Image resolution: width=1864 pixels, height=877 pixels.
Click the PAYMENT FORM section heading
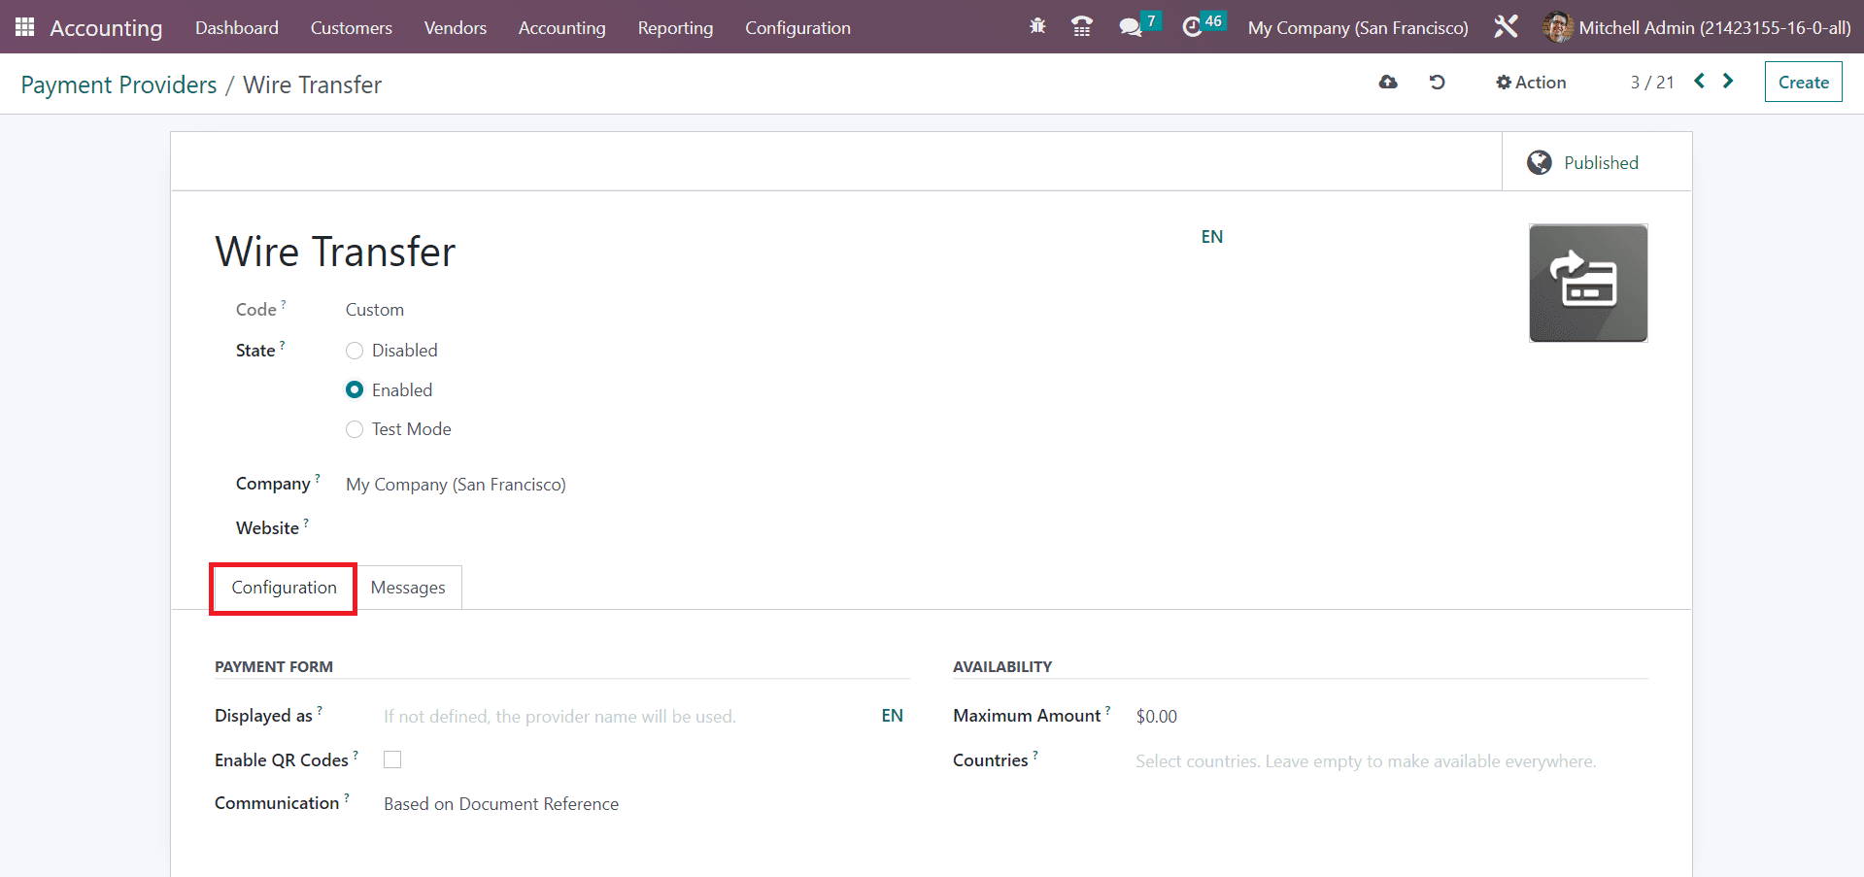pyautogui.click(x=274, y=666)
